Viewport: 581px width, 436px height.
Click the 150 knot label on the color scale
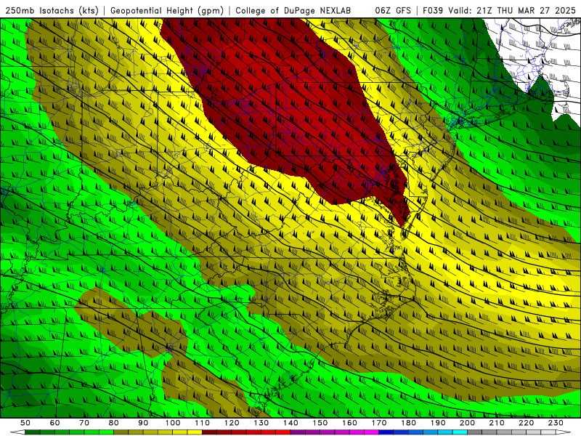[320, 423]
